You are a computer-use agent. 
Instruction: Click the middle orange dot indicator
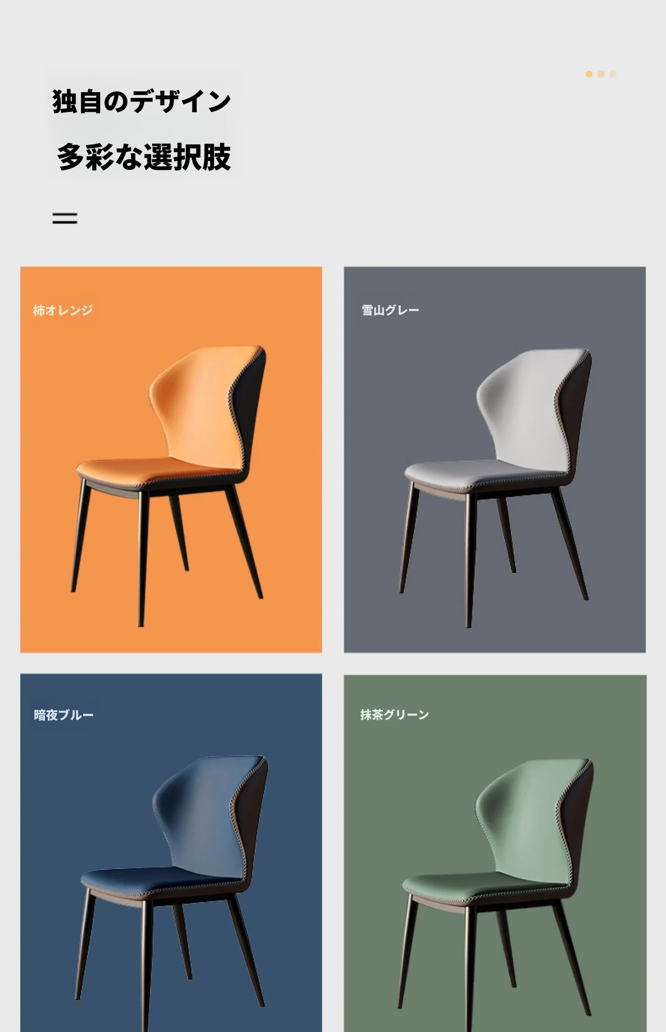601,74
